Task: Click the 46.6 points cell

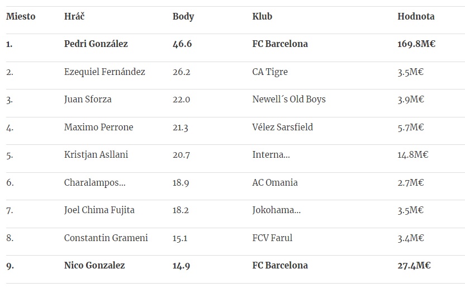Action: [x=182, y=44]
